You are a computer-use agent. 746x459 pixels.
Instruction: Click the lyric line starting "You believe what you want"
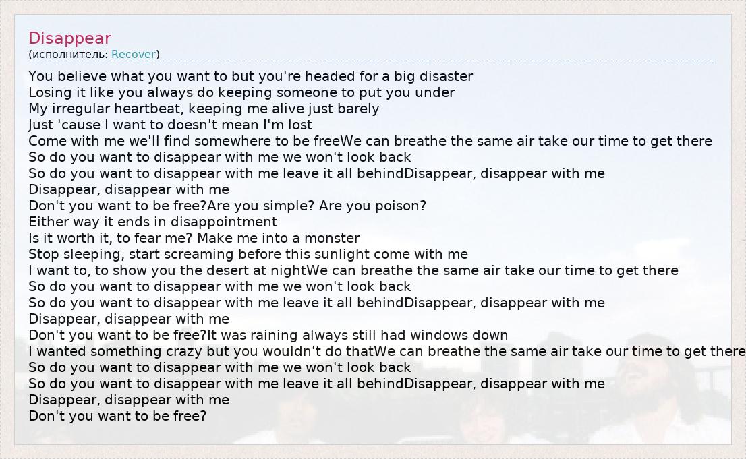click(x=250, y=76)
